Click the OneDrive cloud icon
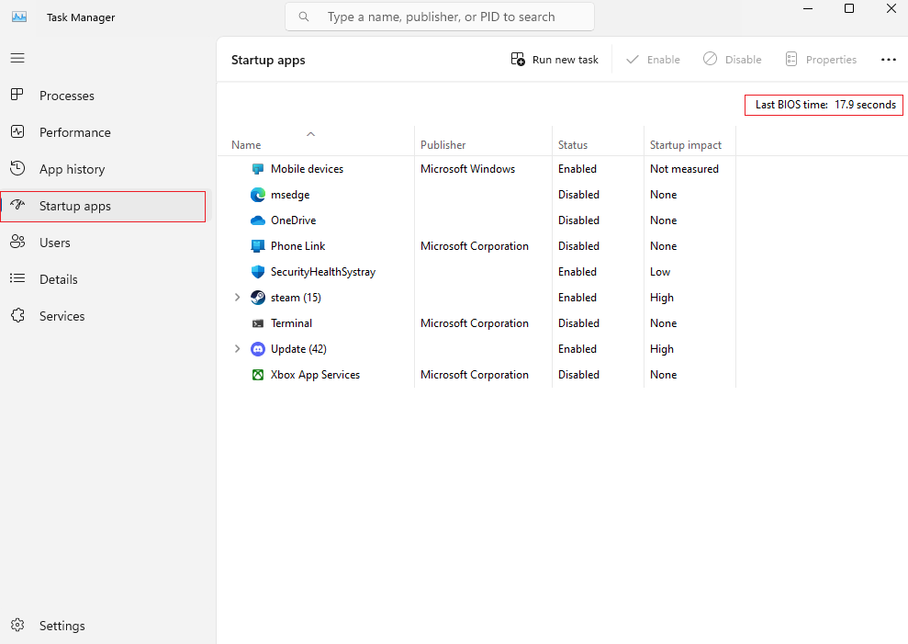This screenshot has width=908, height=644. (258, 220)
